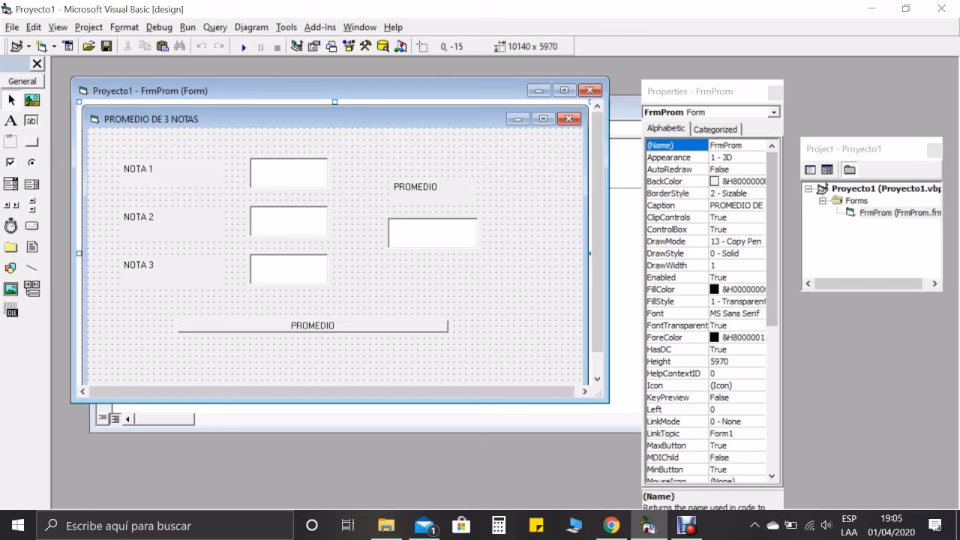Close the toolbox with its X button
Screen dimensions: 960x540
coord(37,64)
